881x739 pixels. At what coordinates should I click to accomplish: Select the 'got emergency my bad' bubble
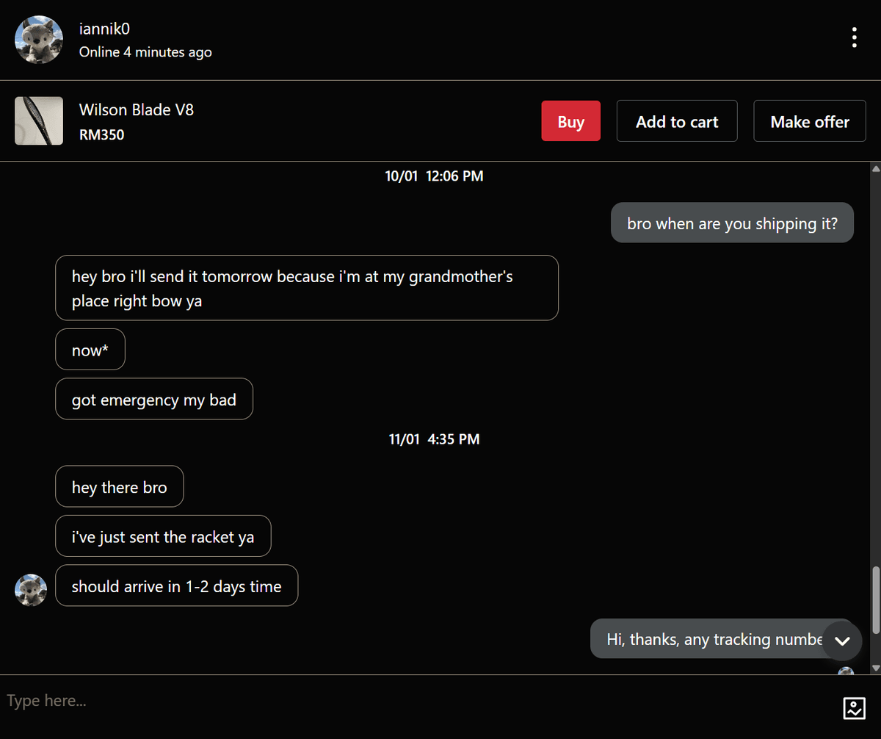coord(153,399)
